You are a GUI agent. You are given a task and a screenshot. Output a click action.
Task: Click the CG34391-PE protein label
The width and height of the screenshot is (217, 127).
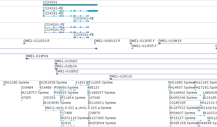coord(54,25)
